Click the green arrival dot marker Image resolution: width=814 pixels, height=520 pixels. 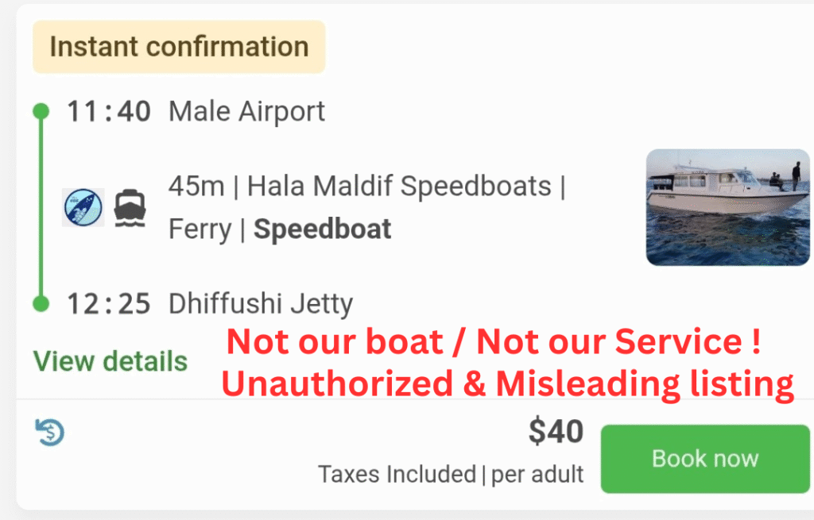[x=41, y=303]
